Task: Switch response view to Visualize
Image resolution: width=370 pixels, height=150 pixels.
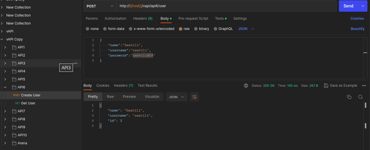Action: 152,97
